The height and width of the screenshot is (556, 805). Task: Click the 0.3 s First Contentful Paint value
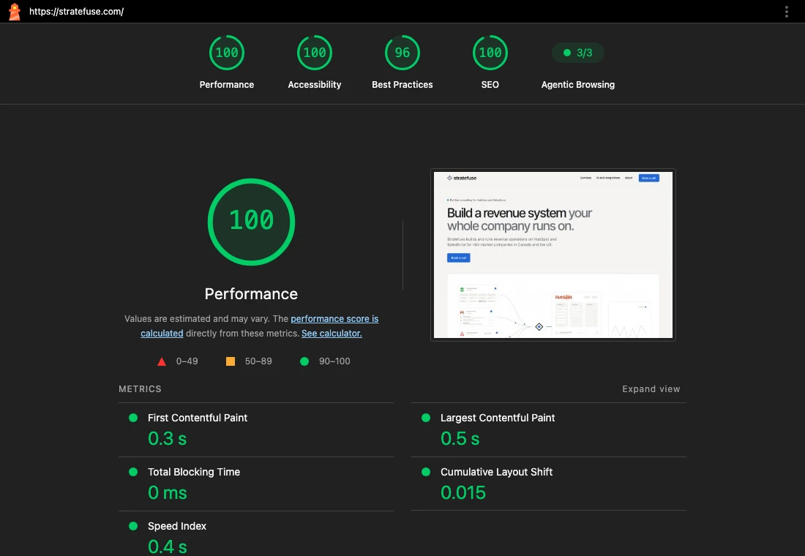point(168,438)
